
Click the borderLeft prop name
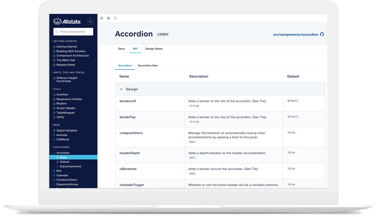(128, 101)
